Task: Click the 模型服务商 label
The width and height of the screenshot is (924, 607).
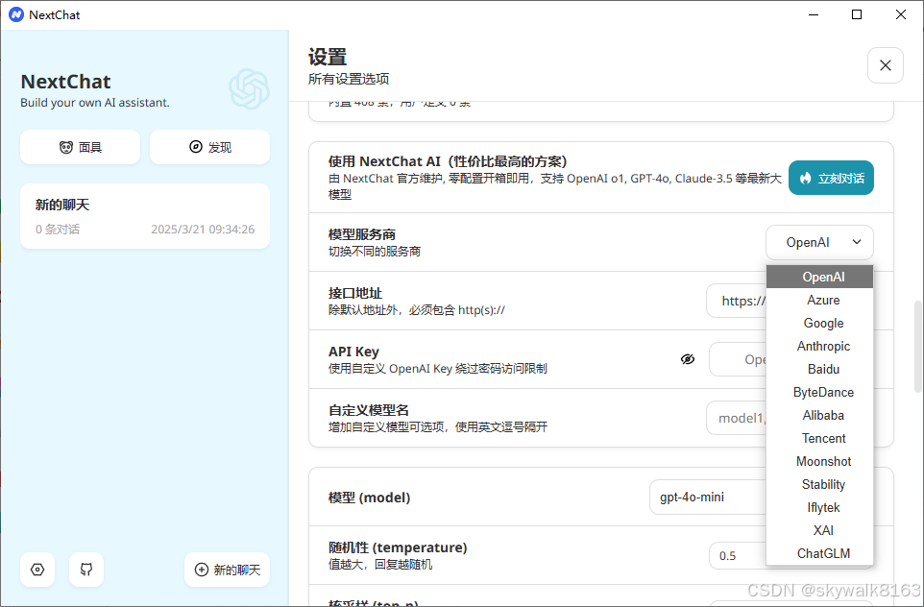Action: pos(362,234)
